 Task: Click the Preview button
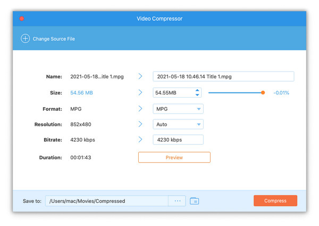(x=174, y=158)
